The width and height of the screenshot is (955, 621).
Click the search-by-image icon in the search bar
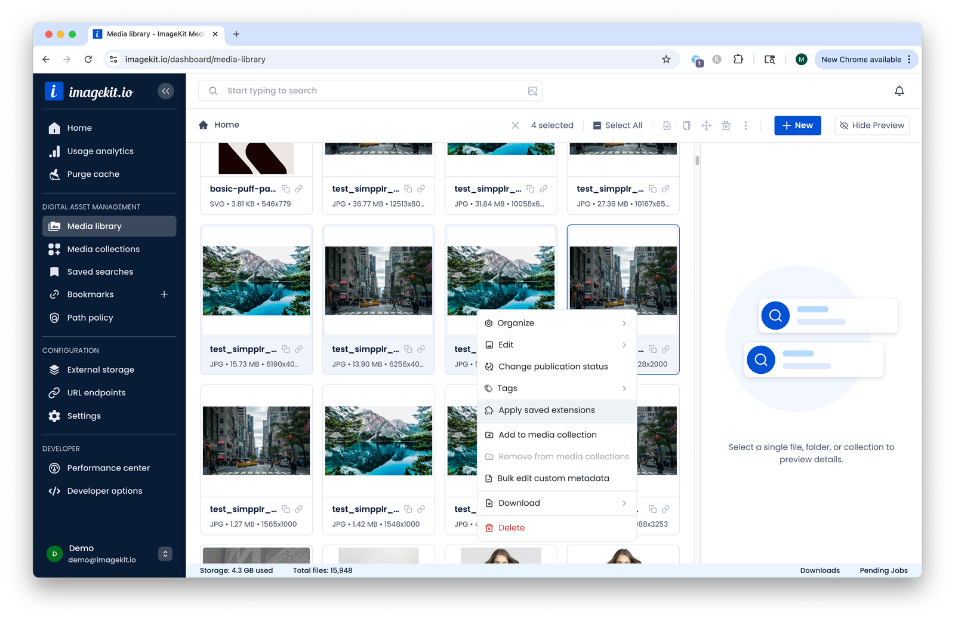pos(532,91)
